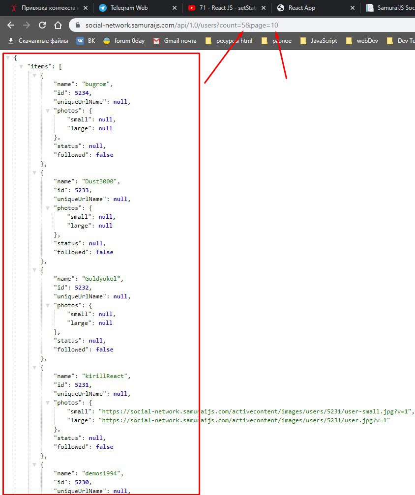
Task: Close the Привязка контекста tab
Action: click(x=86, y=8)
